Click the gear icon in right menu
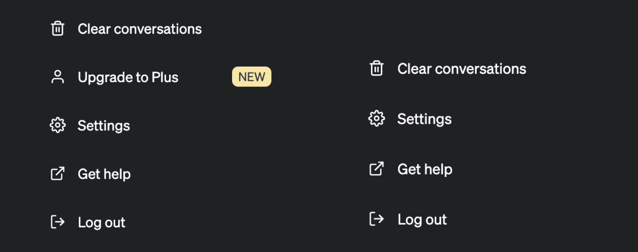This screenshot has width=638, height=252. tap(376, 118)
